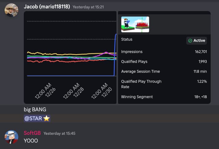The width and height of the screenshot is (219, 149).
Task: Click the 'Yesterday at 15:45' timestamp
Action: pos(59,134)
